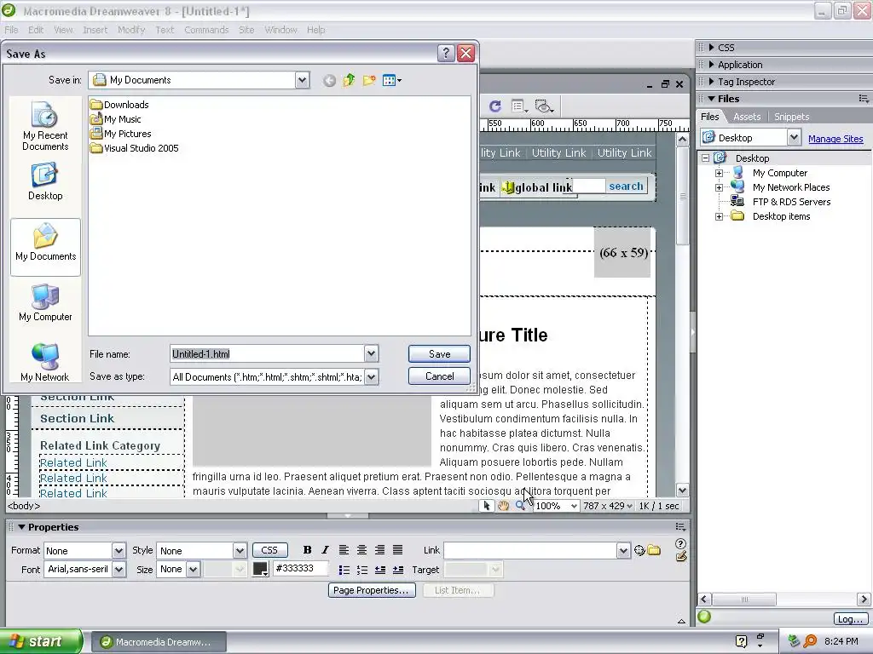Go back to last folder visited

(x=329, y=81)
